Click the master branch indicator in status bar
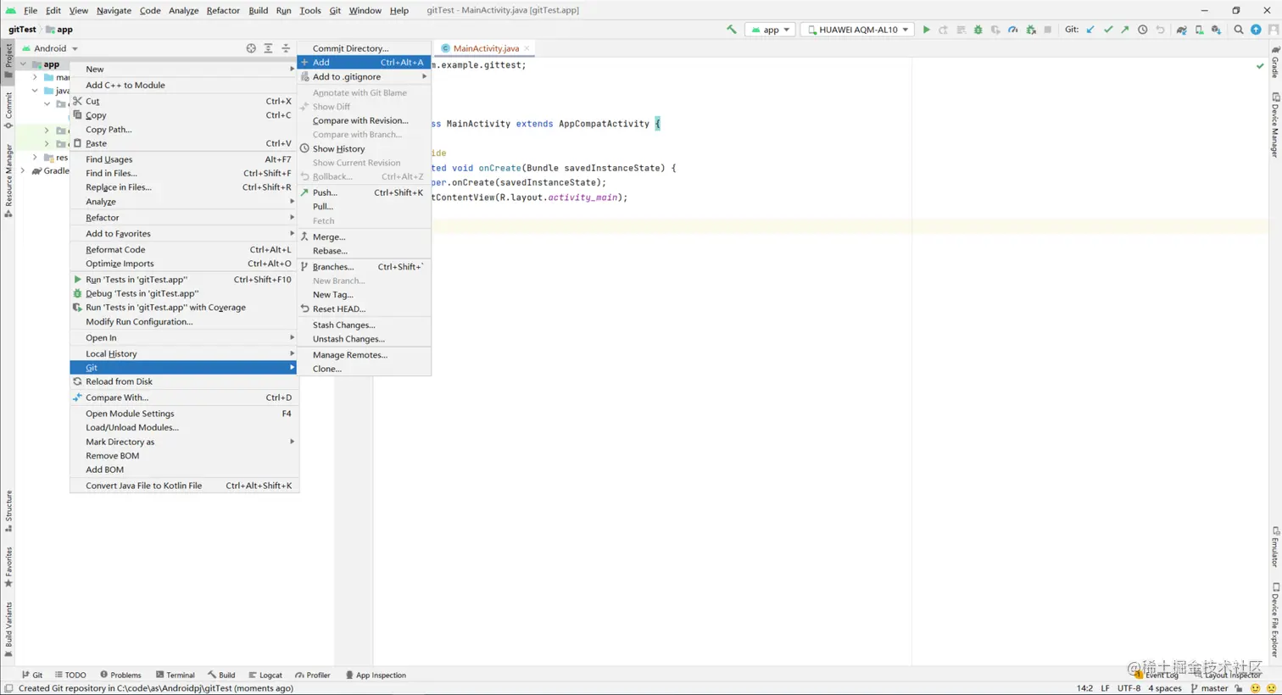 point(1209,688)
